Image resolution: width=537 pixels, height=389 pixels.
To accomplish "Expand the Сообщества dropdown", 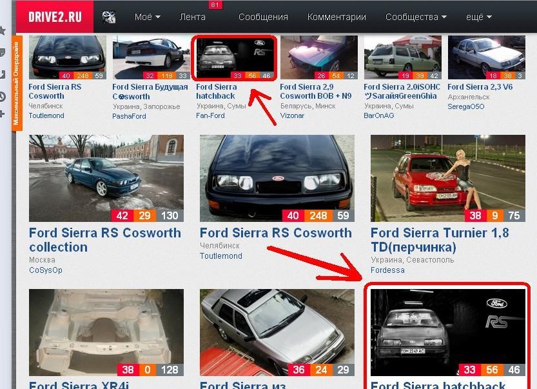I will pyautogui.click(x=416, y=17).
